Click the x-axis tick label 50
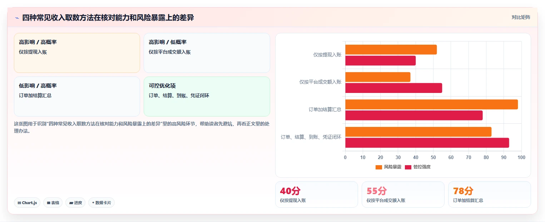 pos(433,157)
